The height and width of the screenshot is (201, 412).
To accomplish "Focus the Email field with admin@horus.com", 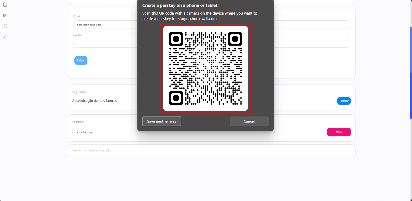I will point(103,25).
